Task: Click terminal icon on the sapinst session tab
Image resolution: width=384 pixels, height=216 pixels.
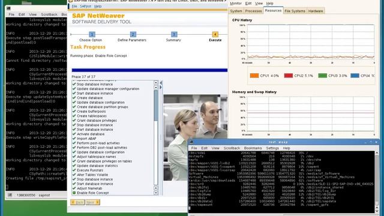Action: point(10,195)
